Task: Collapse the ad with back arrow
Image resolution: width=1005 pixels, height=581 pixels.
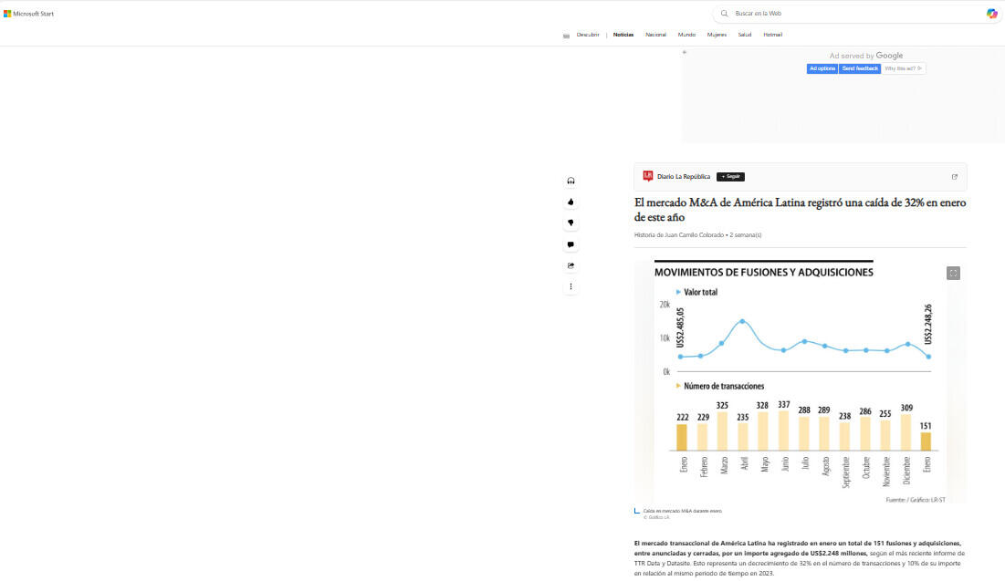Action: click(685, 52)
